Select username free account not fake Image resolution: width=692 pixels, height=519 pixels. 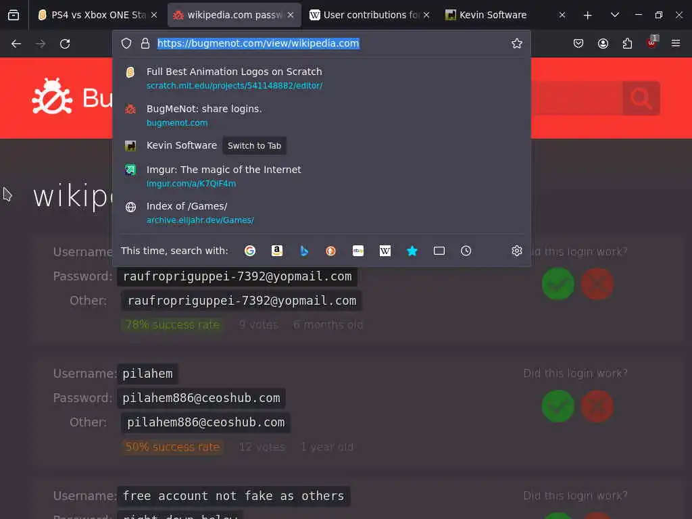click(233, 496)
